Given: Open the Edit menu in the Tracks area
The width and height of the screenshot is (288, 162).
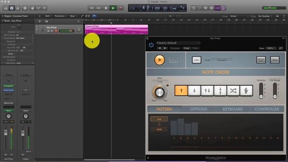Looking at the screenshot, I should (x=48, y=16).
